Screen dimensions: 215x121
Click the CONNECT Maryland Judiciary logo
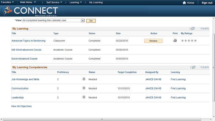pos(29,11)
